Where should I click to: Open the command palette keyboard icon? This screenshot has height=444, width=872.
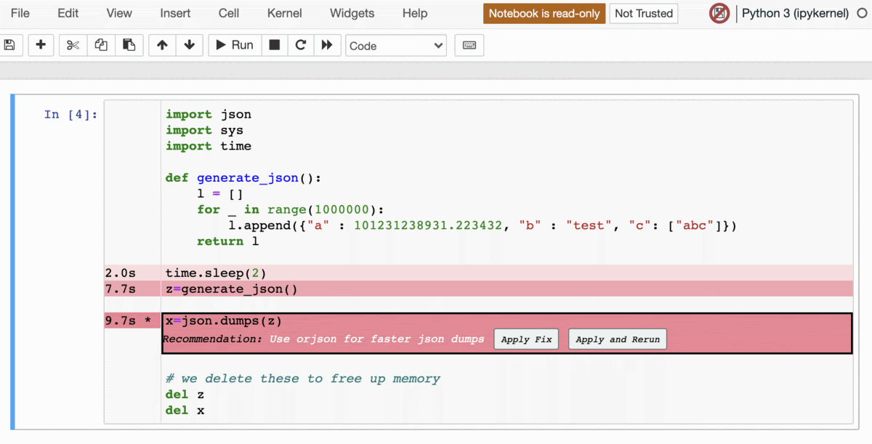coord(469,45)
